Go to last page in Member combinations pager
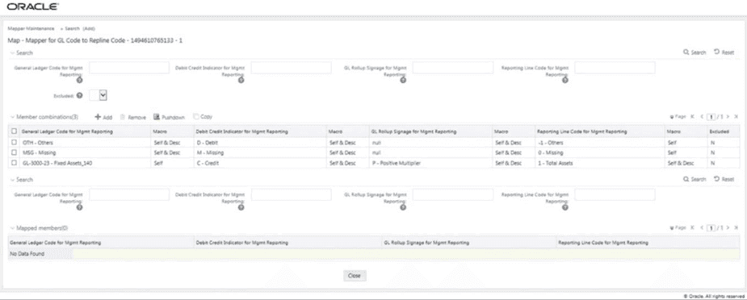Image resolution: width=747 pixels, height=300 pixels. coord(736,116)
